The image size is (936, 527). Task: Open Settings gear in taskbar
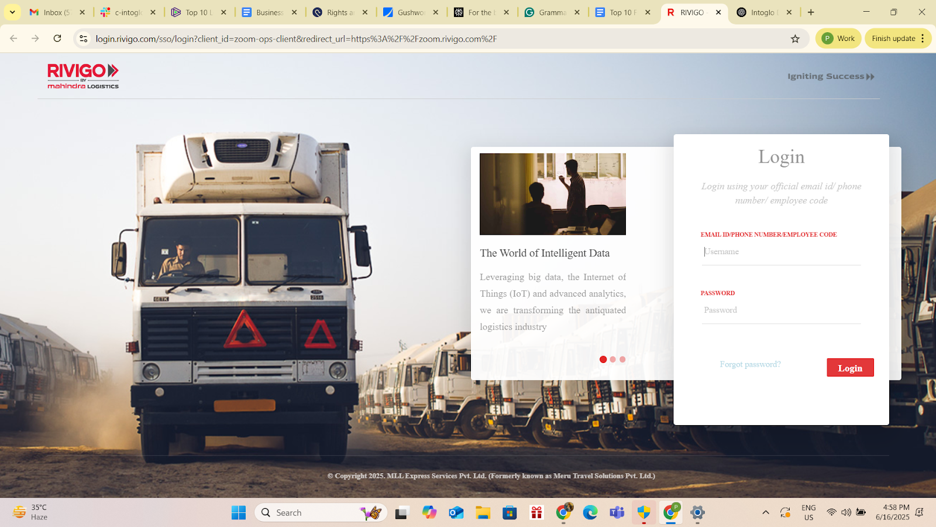pyautogui.click(x=697, y=512)
